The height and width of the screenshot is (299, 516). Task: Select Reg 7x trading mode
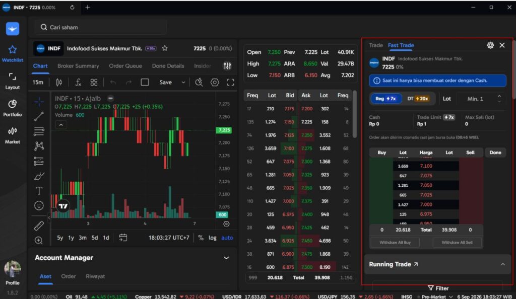(x=386, y=99)
